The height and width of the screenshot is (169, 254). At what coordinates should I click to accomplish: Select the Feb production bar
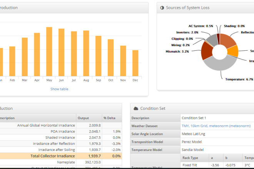pos(12,61)
